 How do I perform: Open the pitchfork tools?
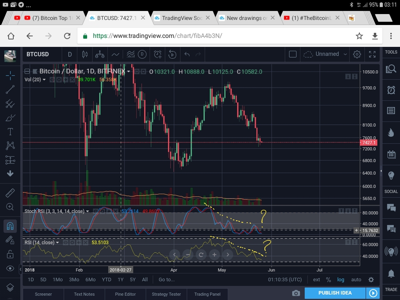coord(10,104)
